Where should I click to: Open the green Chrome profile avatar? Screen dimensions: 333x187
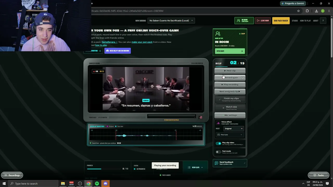point(323,11)
